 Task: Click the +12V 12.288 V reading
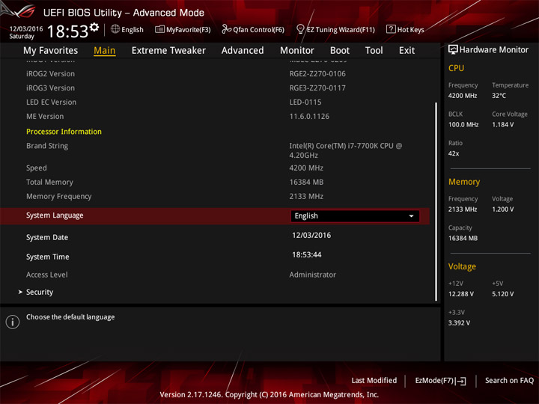coord(460,294)
